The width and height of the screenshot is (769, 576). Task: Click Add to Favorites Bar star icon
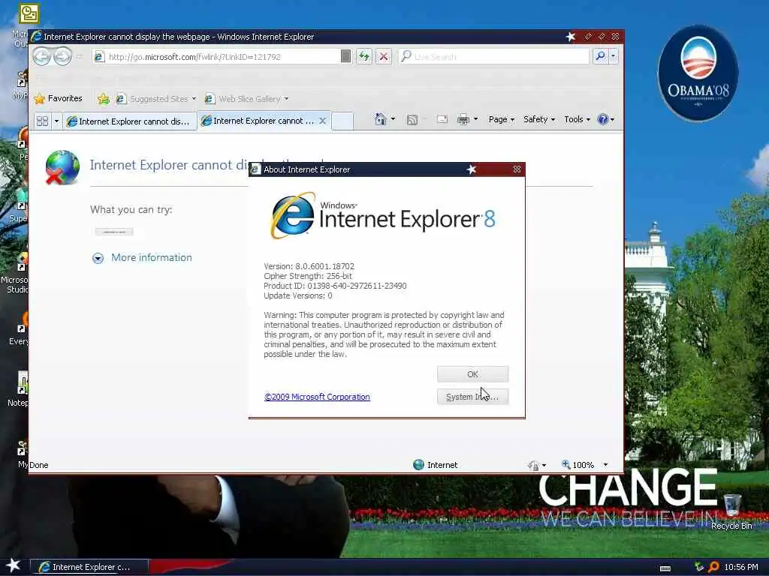[x=103, y=99]
